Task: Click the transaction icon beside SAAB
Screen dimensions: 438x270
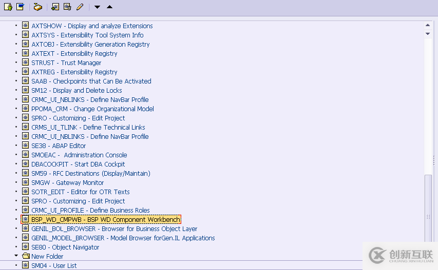Action: click(26, 80)
